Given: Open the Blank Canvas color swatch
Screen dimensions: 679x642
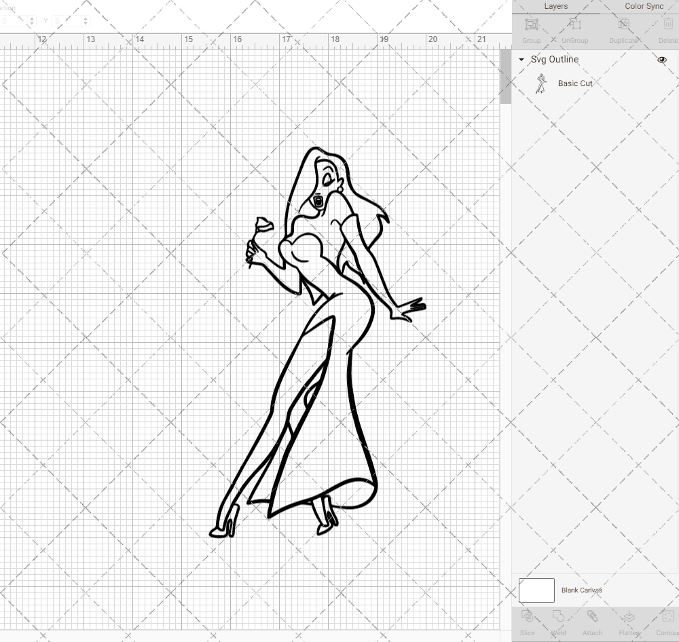Looking at the screenshot, I should [536, 590].
